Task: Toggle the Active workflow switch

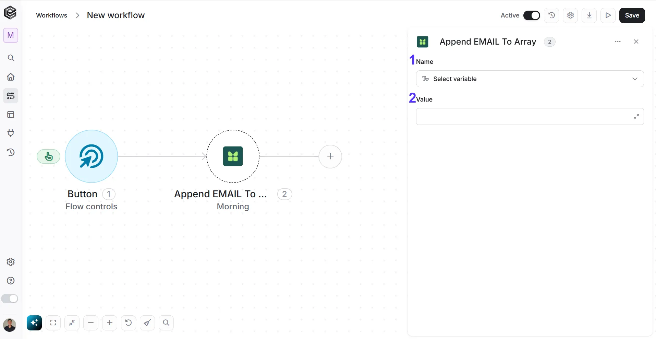Action: coord(532,15)
